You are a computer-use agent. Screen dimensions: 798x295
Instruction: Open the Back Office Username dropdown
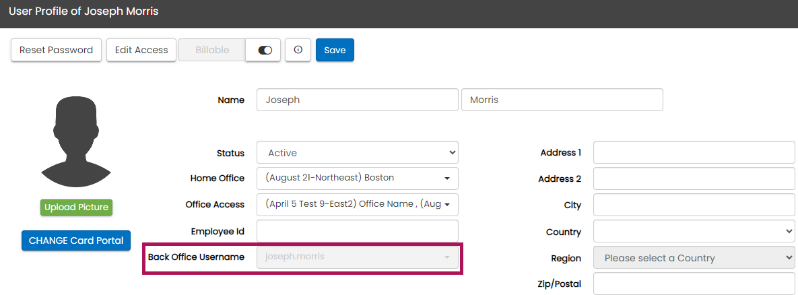point(357,257)
